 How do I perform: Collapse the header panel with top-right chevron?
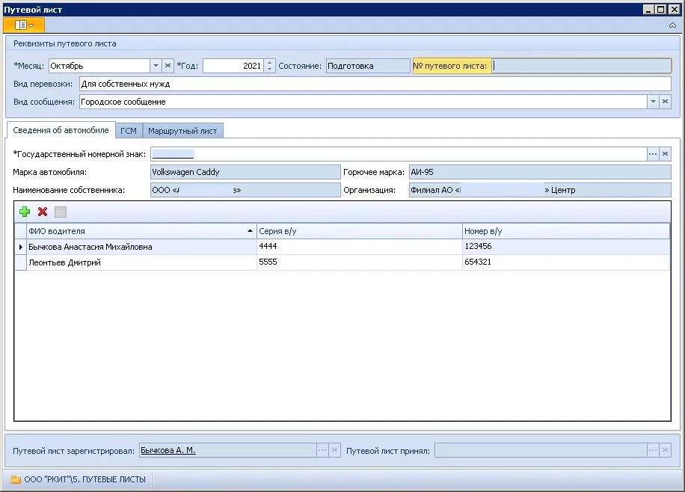(x=672, y=25)
